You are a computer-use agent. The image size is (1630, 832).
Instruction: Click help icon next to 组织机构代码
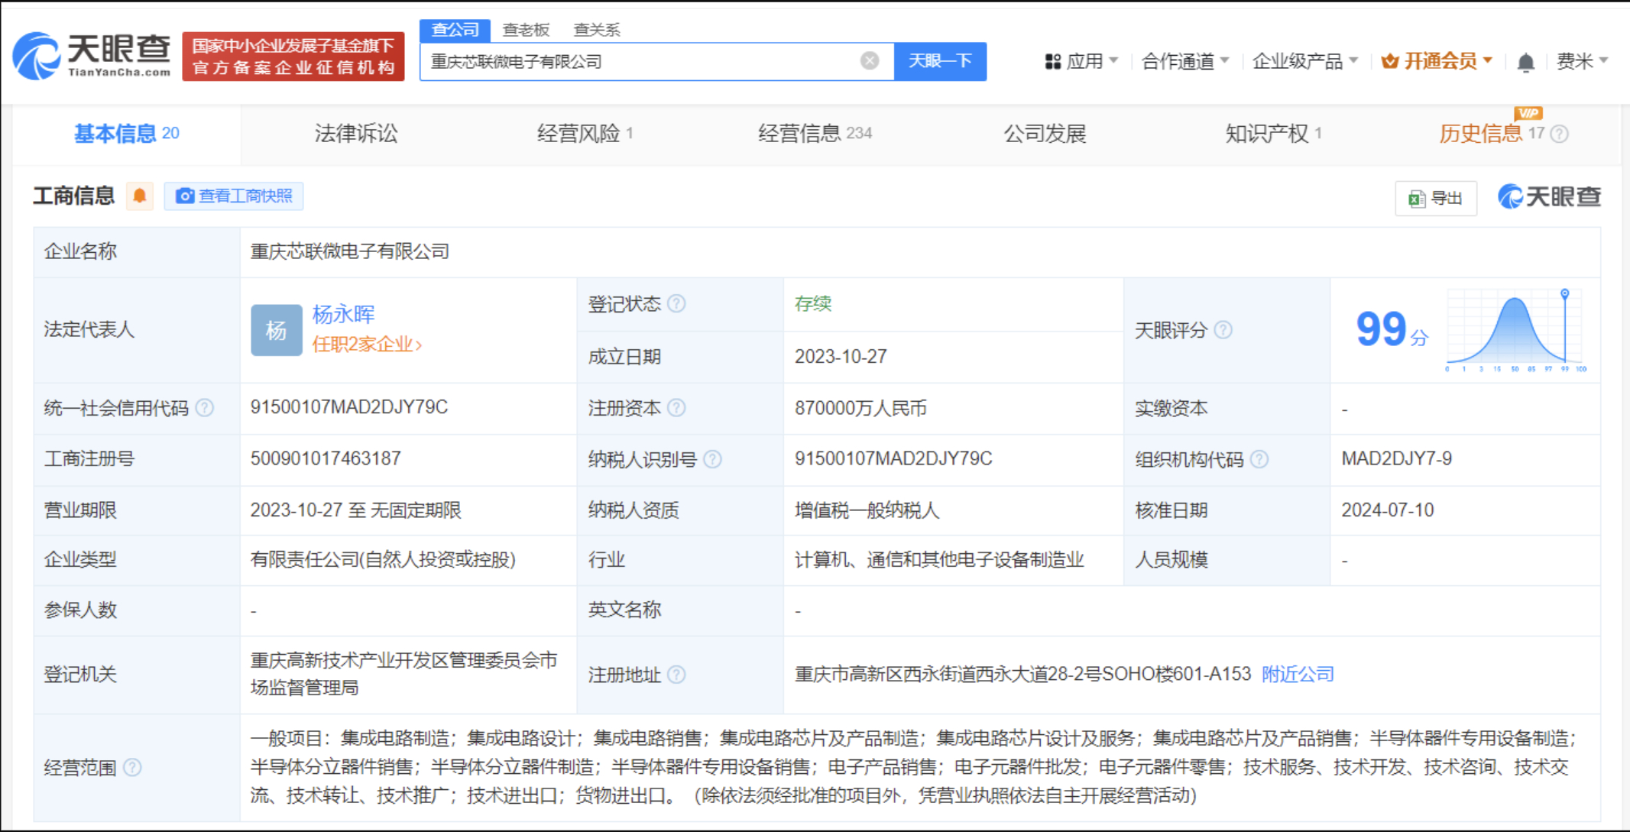point(1259,459)
